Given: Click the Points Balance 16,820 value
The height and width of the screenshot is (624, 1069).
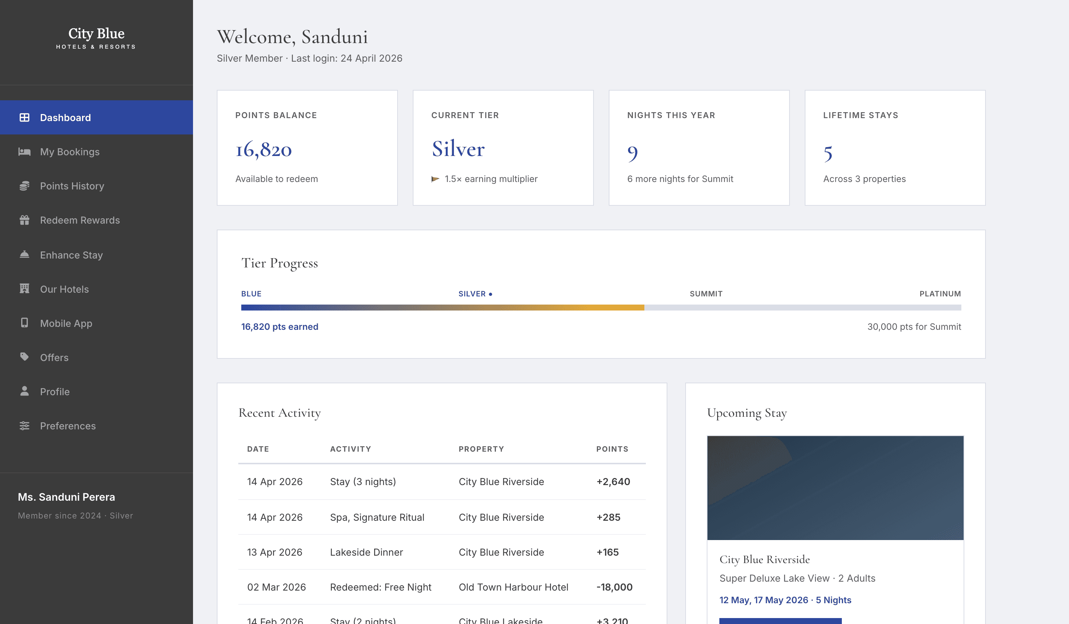Looking at the screenshot, I should (264, 150).
